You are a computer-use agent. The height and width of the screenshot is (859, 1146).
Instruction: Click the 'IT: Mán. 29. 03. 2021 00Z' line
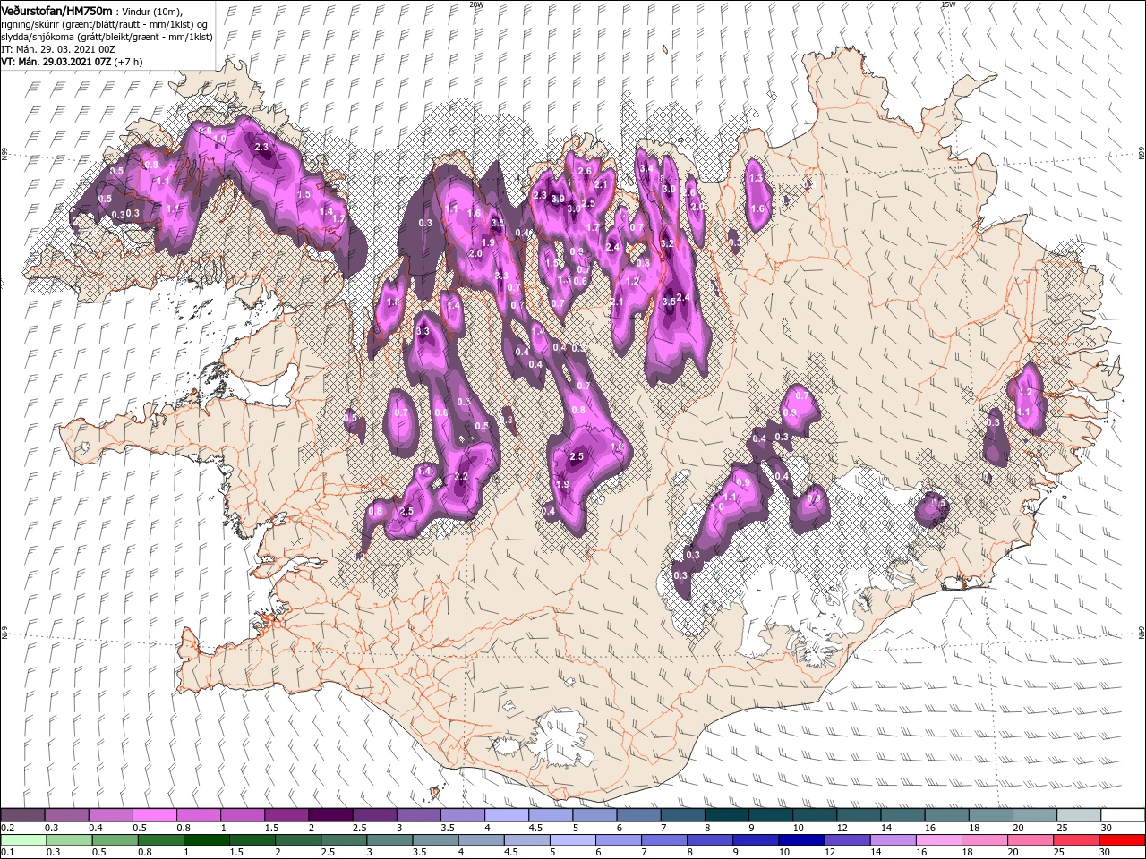point(57,49)
